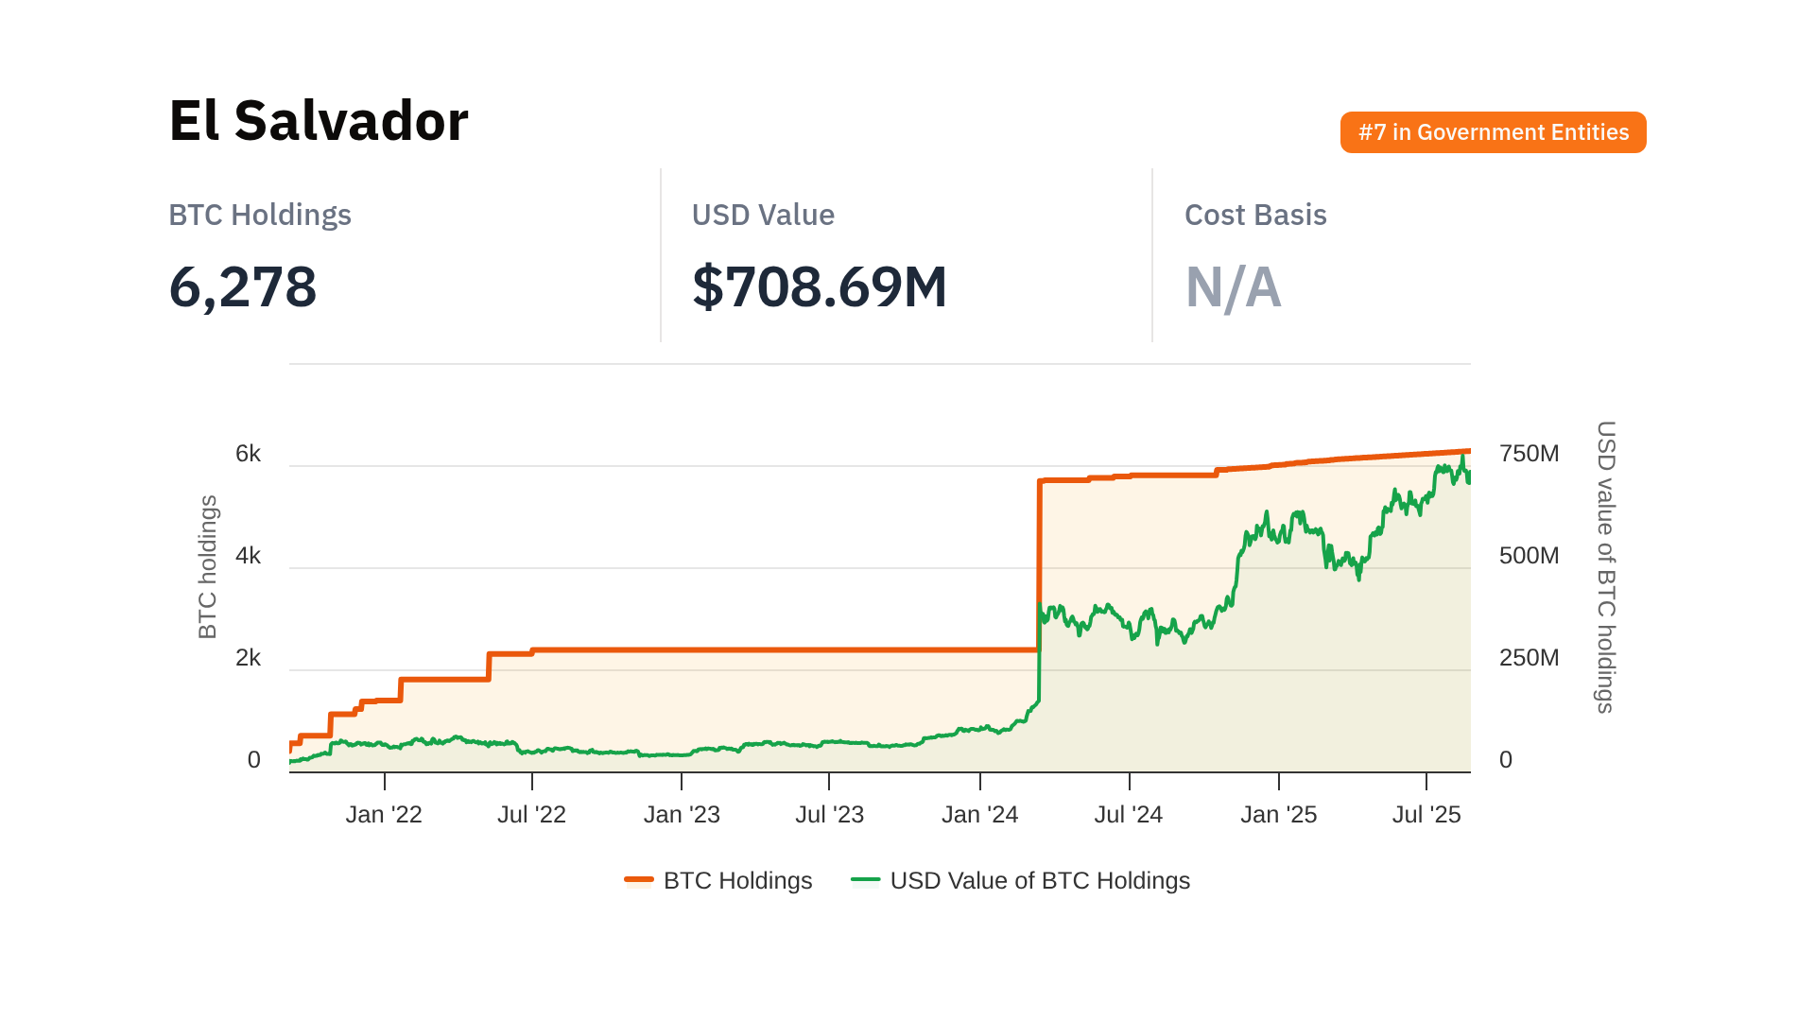The width and height of the screenshot is (1815, 1021).
Task: Click the N/A Cost Basis value
Action: coord(1233,286)
